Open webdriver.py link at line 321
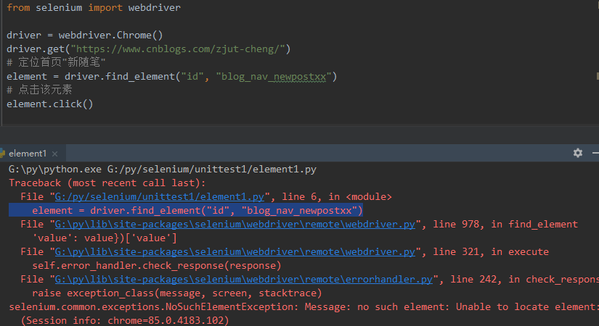This screenshot has height=326, width=599. 235,251
